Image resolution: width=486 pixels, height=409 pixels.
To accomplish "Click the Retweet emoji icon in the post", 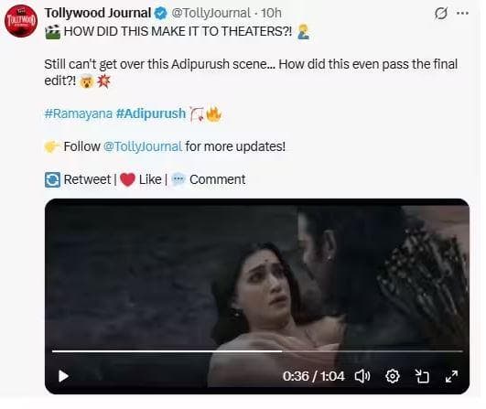I will [52, 179].
